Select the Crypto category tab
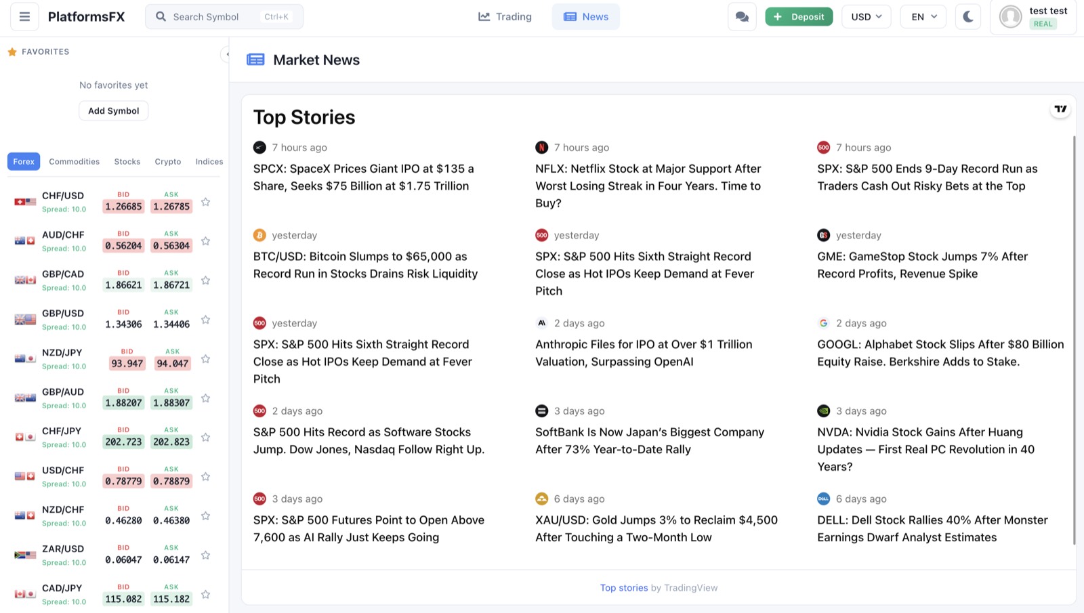Viewport: 1084px width, 613px height. tap(168, 161)
